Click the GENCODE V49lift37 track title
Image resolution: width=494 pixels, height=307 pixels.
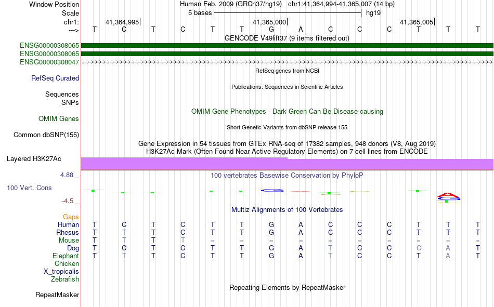coord(287,38)
